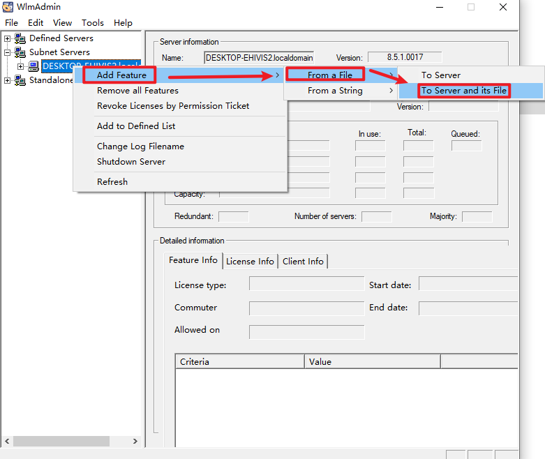Switch to the License Info tab
545x459 pixels.
point(250,262)
